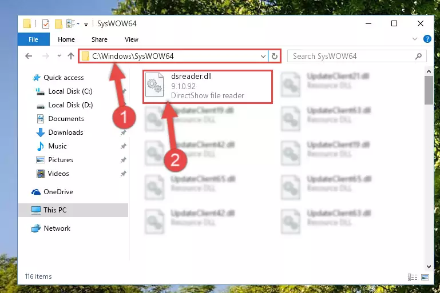Go up one folder level

pos(71,56)
